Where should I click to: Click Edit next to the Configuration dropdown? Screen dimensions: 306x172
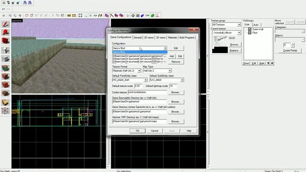(x=176, y=48)
